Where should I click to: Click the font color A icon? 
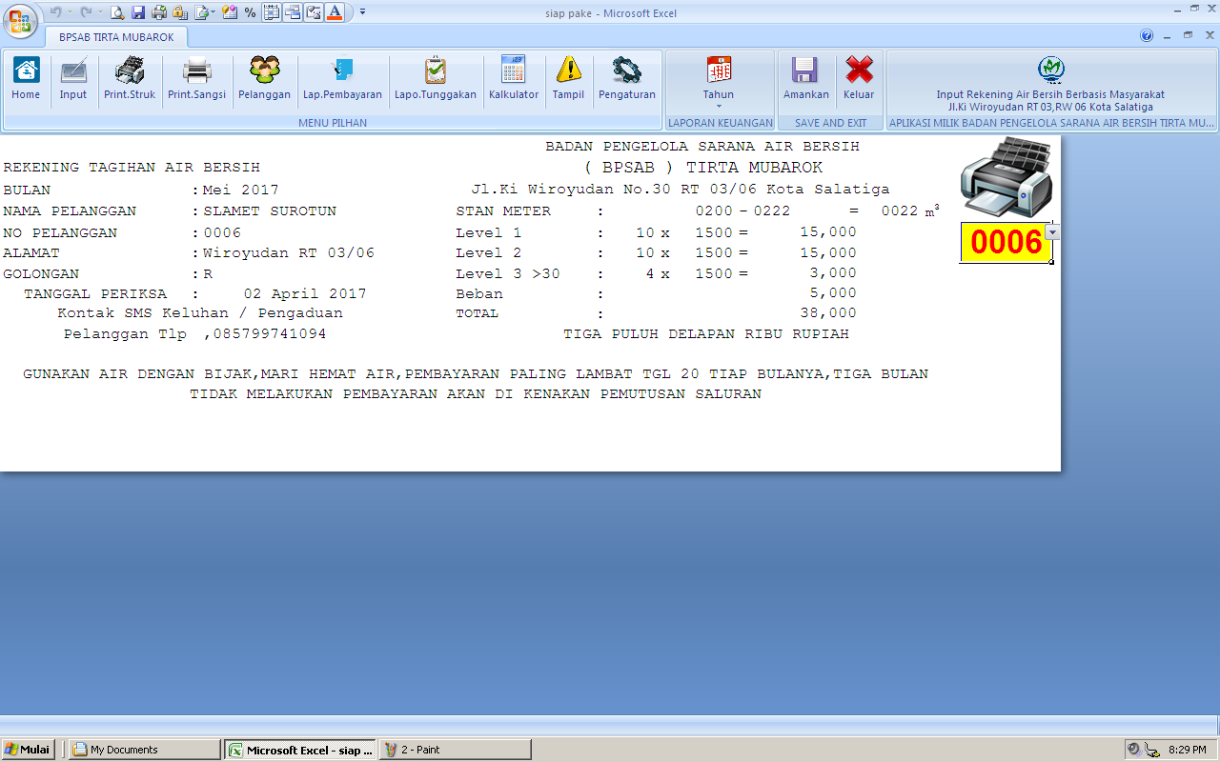coord(335,12)
